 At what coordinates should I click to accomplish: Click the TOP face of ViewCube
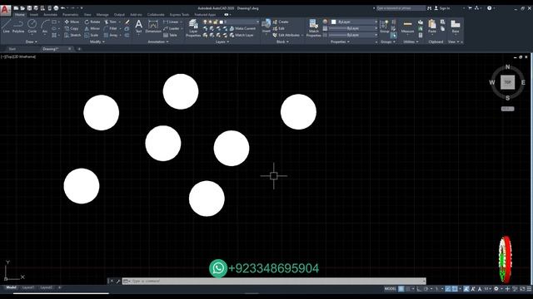click(507, 82)
